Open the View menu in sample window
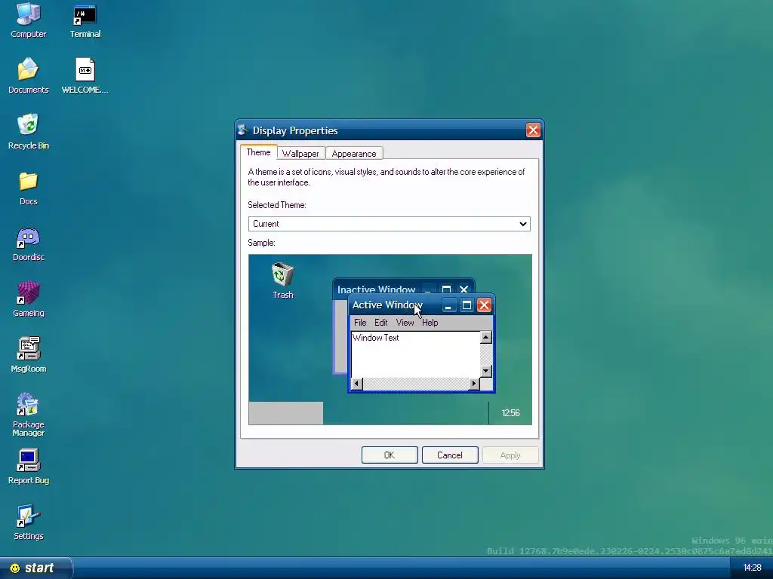773x579 pixels. point(405,323)
